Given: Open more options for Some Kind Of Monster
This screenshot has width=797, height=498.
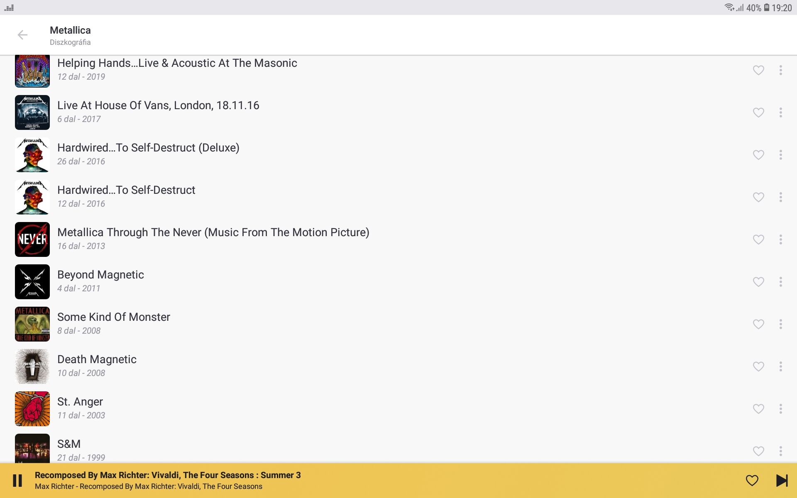Looking at the screenshot, I should point(781,324).
